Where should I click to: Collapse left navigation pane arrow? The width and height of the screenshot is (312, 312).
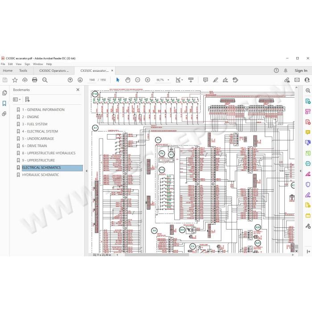pos(86,171)
